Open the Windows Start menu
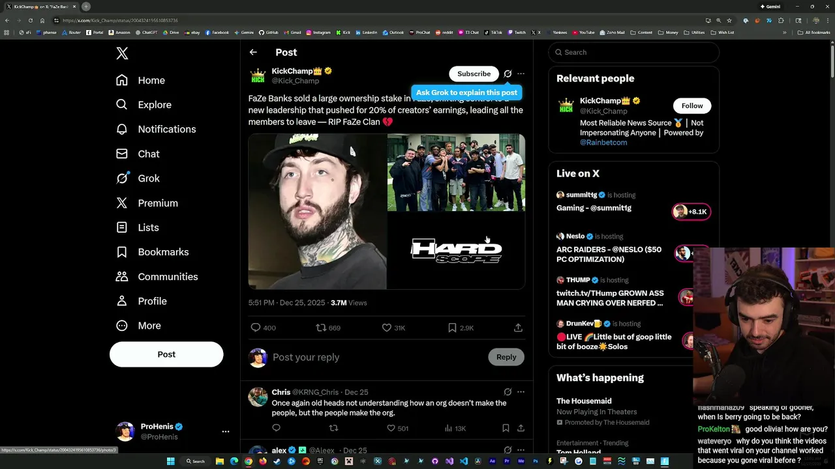The height and width of the screenshot is (469, 835). coord(171,461)
